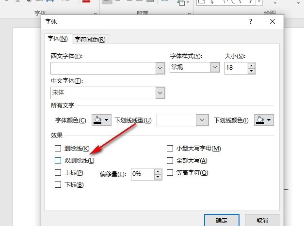Close the Font dialog with X

[x=273, y=22]
